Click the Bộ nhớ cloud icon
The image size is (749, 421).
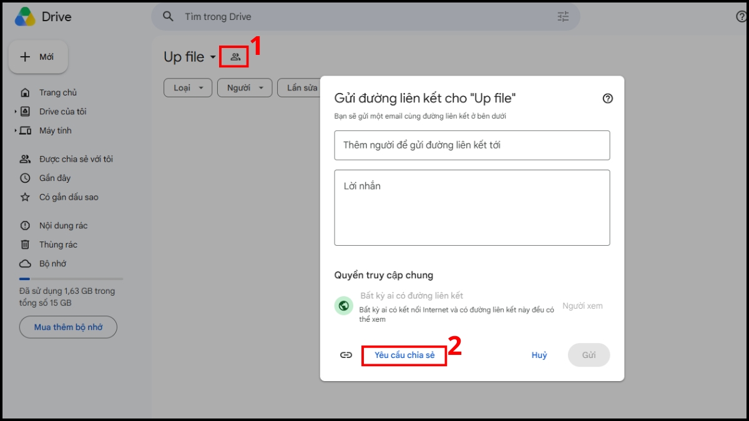pos(25,263)
